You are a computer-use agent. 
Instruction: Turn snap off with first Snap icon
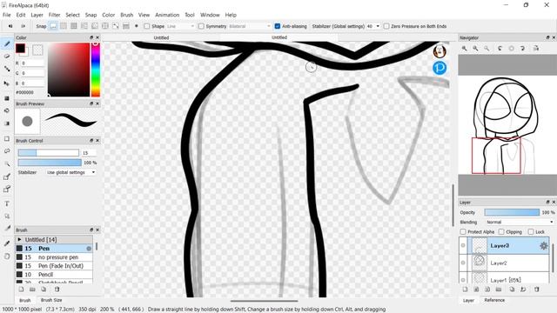pyautogui.click(x=53, y=26)
